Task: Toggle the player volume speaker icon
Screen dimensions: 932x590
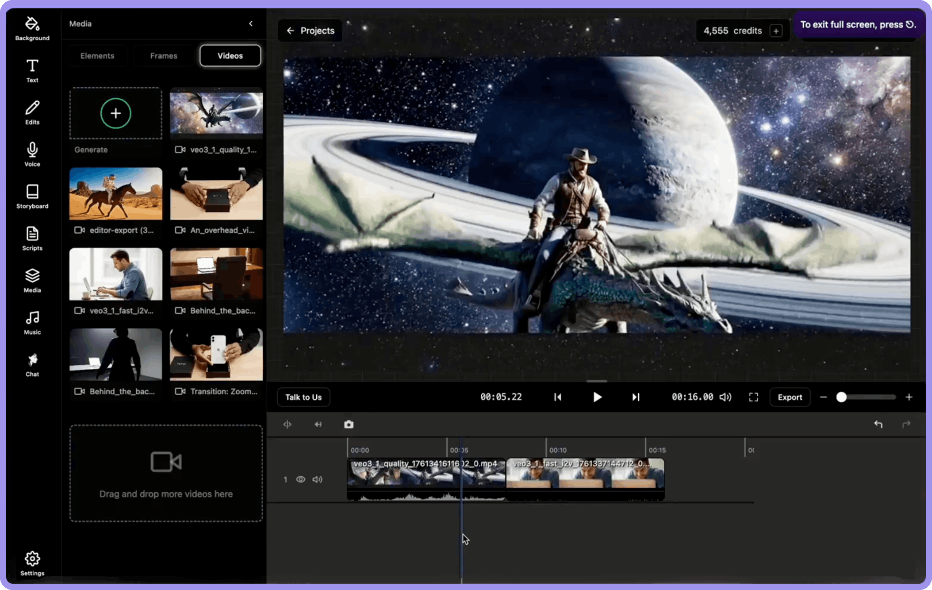Action: click(725, 397)
